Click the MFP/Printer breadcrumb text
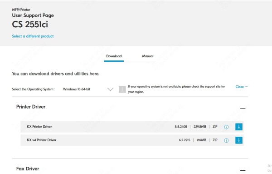 click(21, 10)
